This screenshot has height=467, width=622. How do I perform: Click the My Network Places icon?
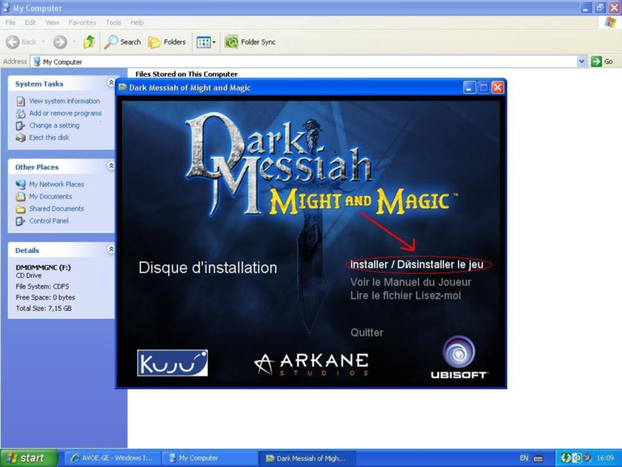coord(21,185)
